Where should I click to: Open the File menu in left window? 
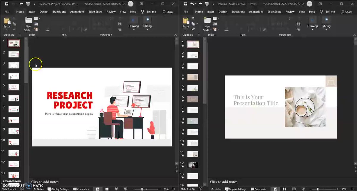pyautogui.click(x=7, y=12)
